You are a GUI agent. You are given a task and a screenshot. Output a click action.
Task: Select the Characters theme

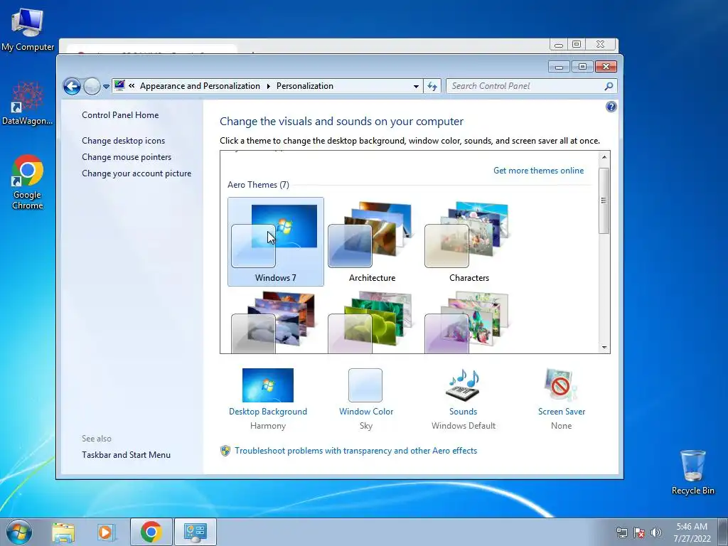coord(469,242)
